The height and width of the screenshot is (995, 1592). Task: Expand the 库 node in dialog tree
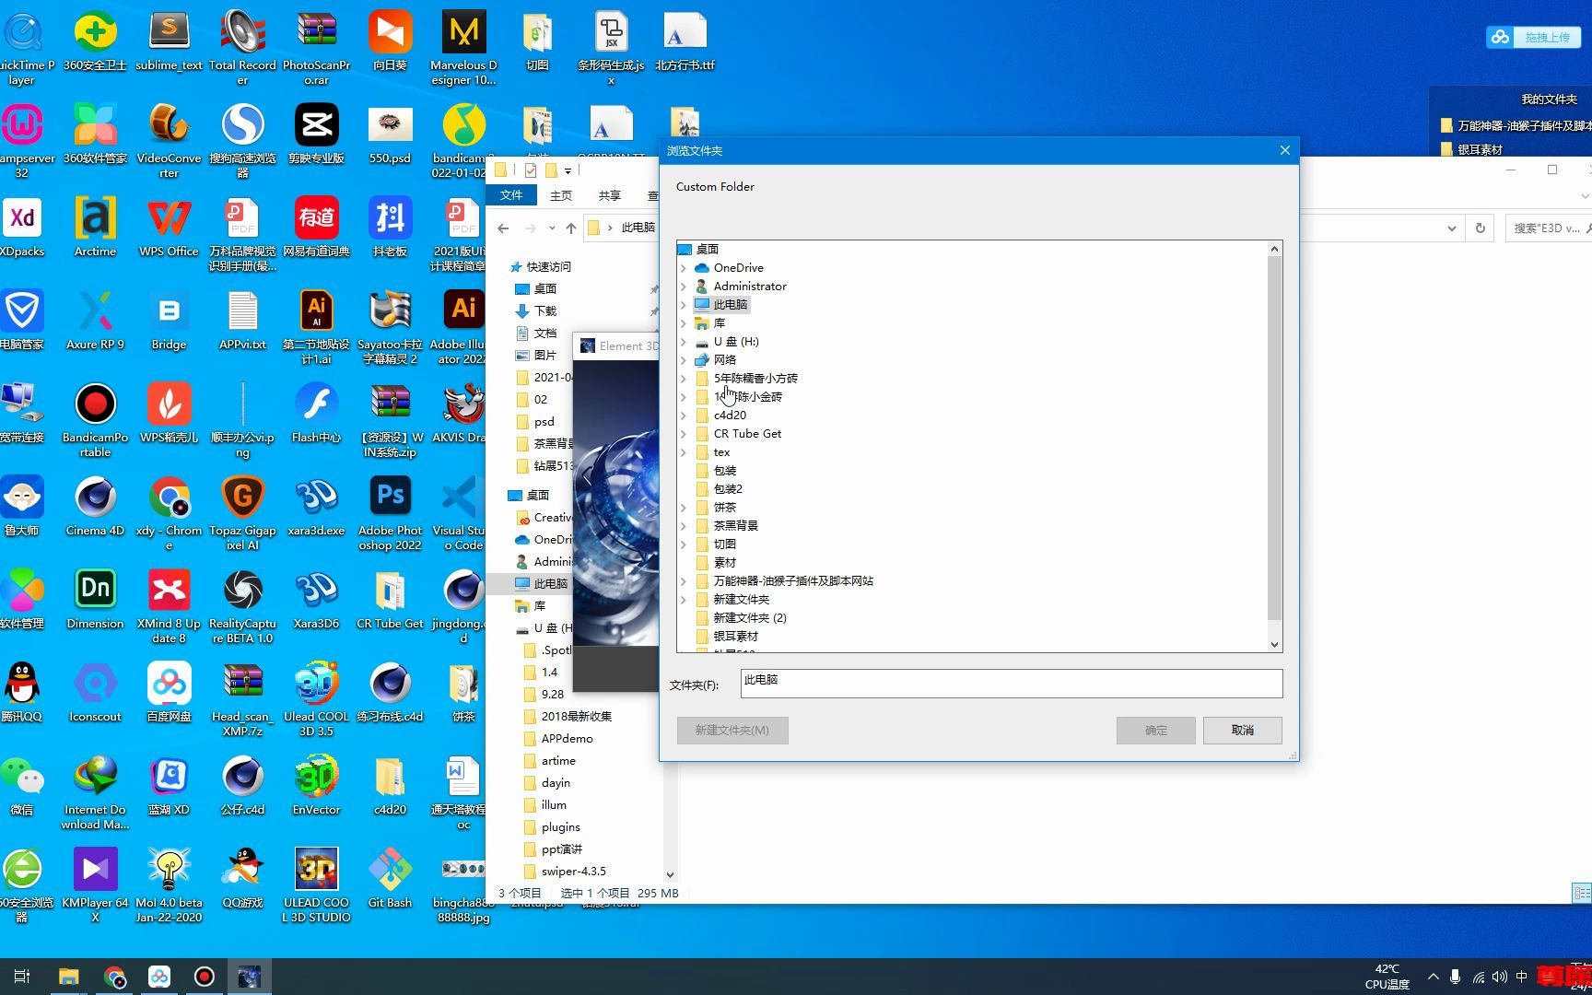[684, 323]
